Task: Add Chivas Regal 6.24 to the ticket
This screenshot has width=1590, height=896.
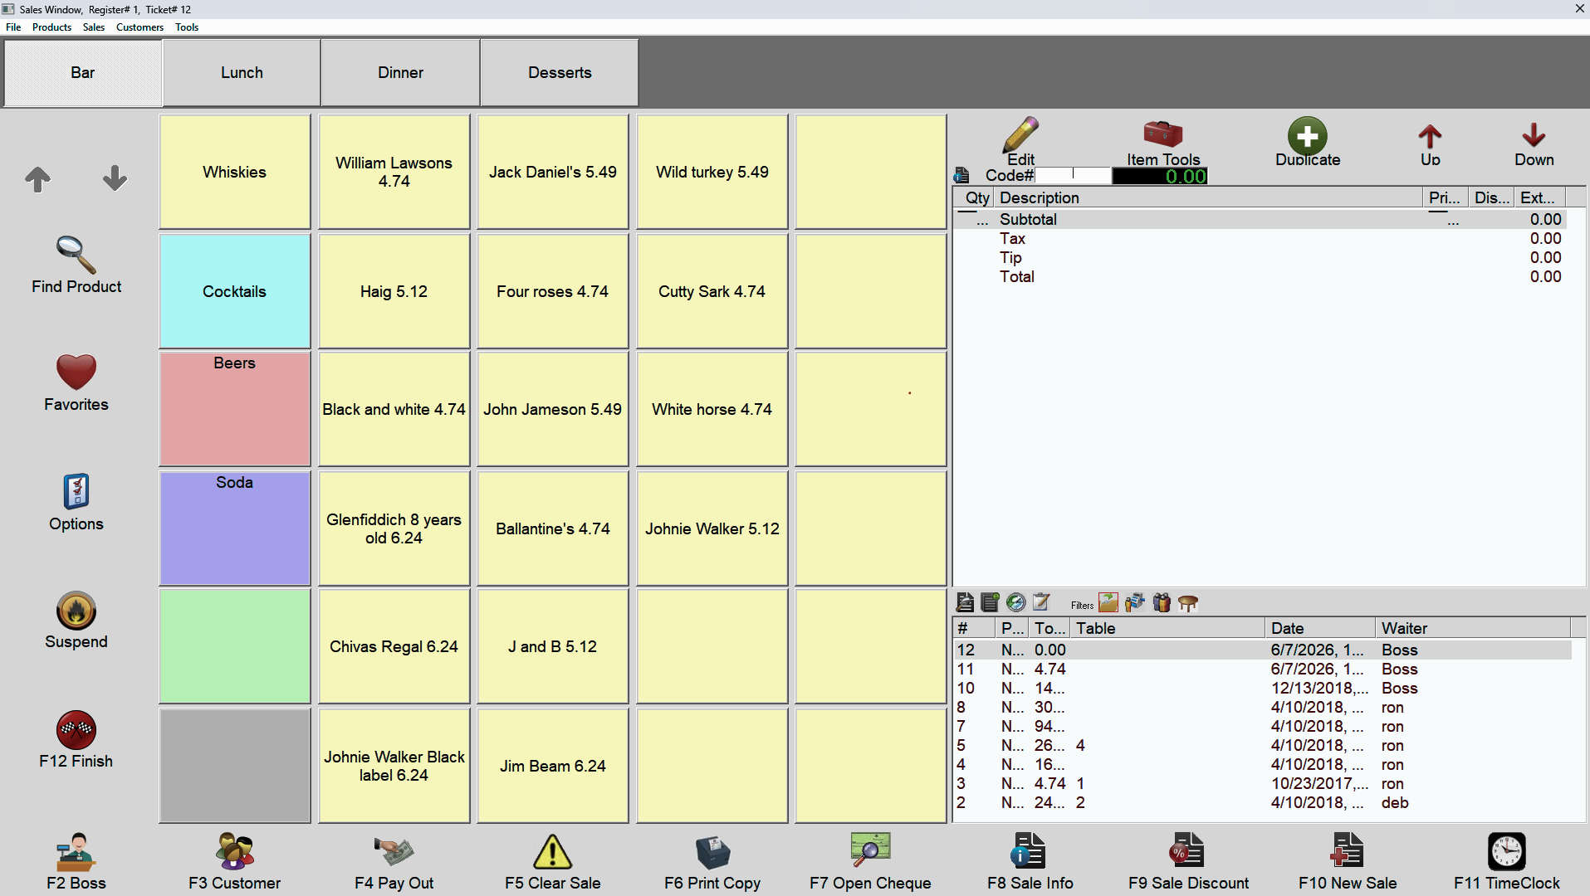Action: tap(394, 646)
